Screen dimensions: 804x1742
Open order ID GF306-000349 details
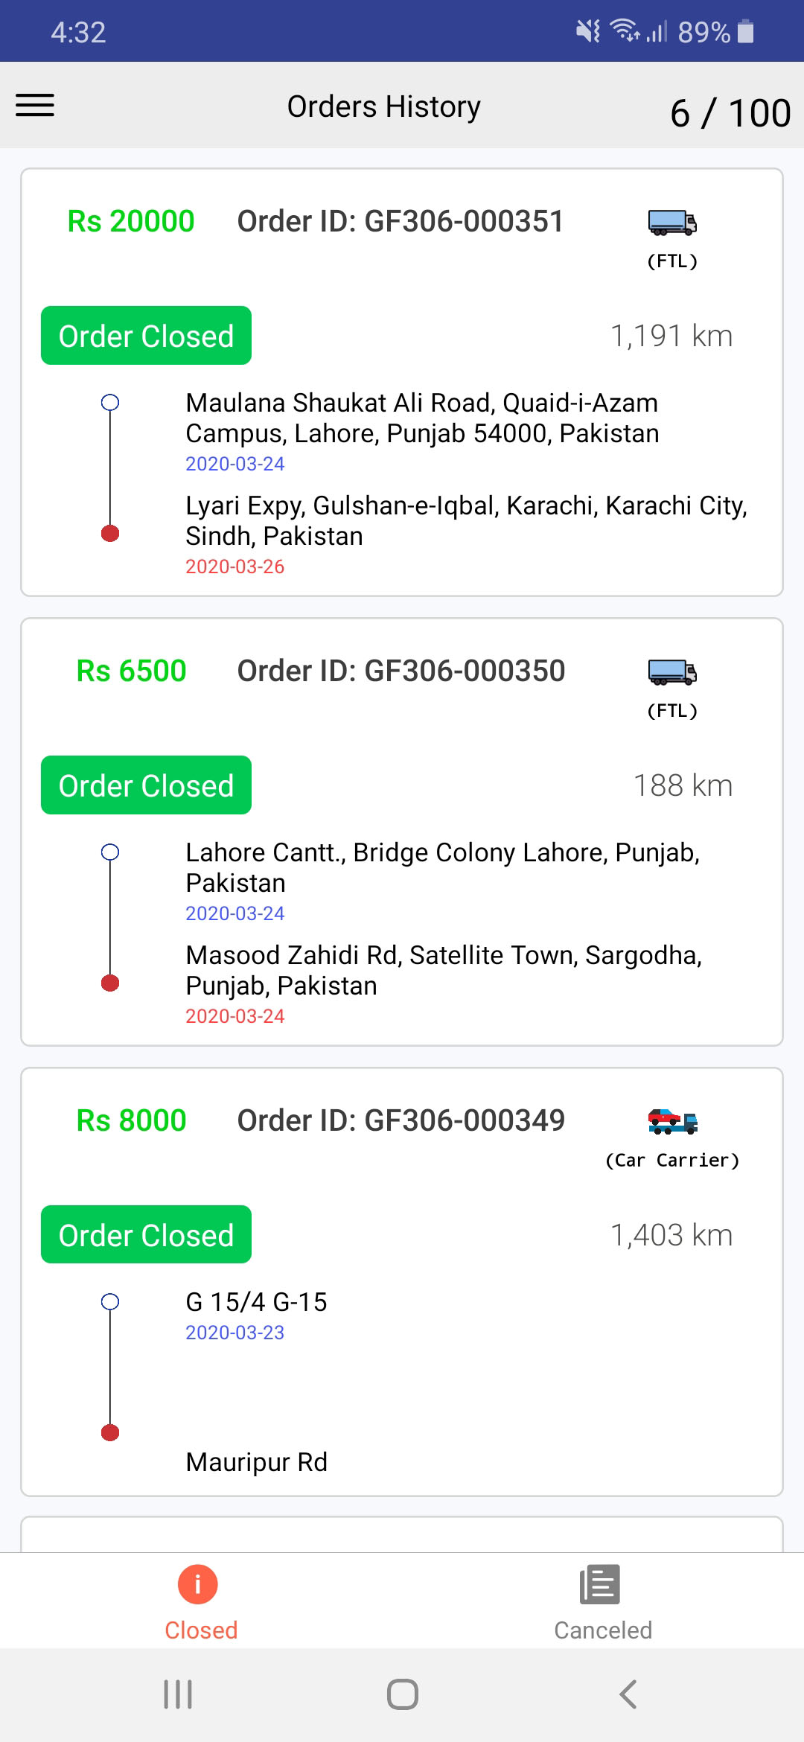click(x=401, y=1120)
